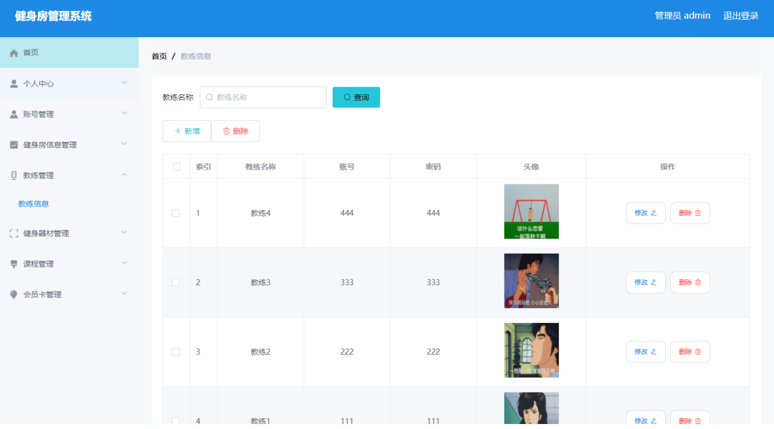Open the avatar thumbnail of 教练4

click(x=532, y=212)
